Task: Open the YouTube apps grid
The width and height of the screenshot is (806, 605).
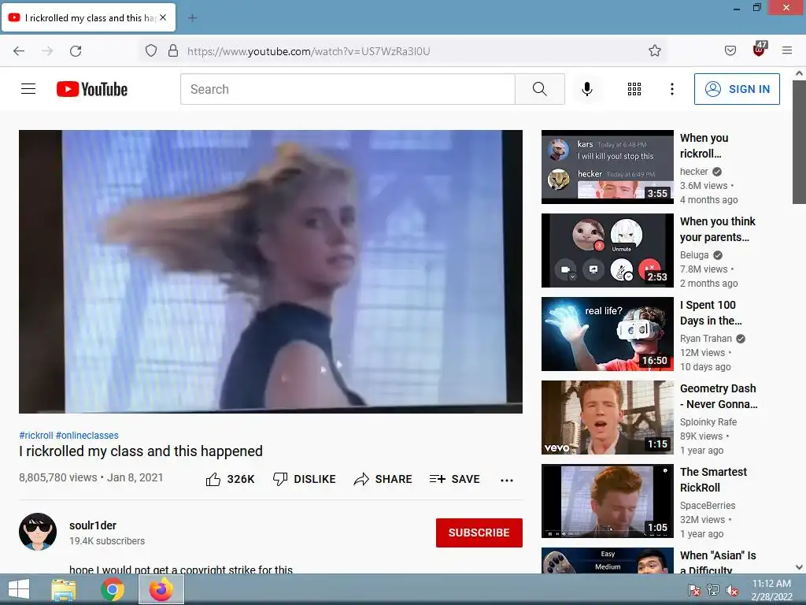Action: 634,89
